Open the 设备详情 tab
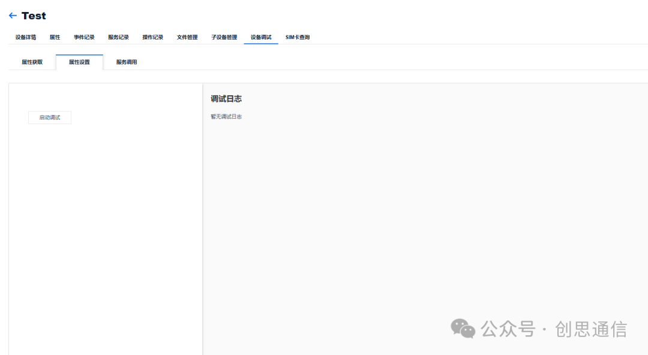 [26, 37]
